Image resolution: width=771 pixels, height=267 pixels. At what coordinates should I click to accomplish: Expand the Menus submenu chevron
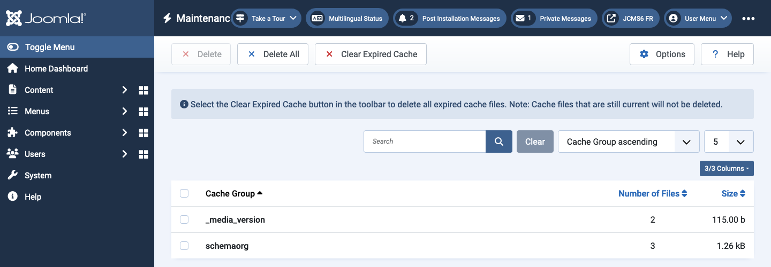click(x=124, y=111)
